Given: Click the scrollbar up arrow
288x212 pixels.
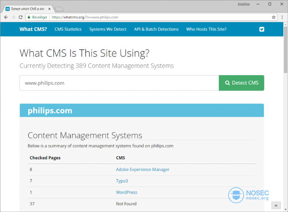Looking at the screenshot, I should pyautogui.click(x=285, y=24).
